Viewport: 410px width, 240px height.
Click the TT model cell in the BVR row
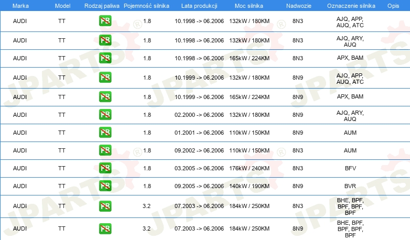[62, 186]
